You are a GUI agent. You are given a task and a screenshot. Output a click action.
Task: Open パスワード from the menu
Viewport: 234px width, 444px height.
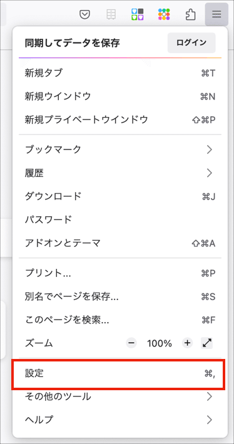click(120, 219)
